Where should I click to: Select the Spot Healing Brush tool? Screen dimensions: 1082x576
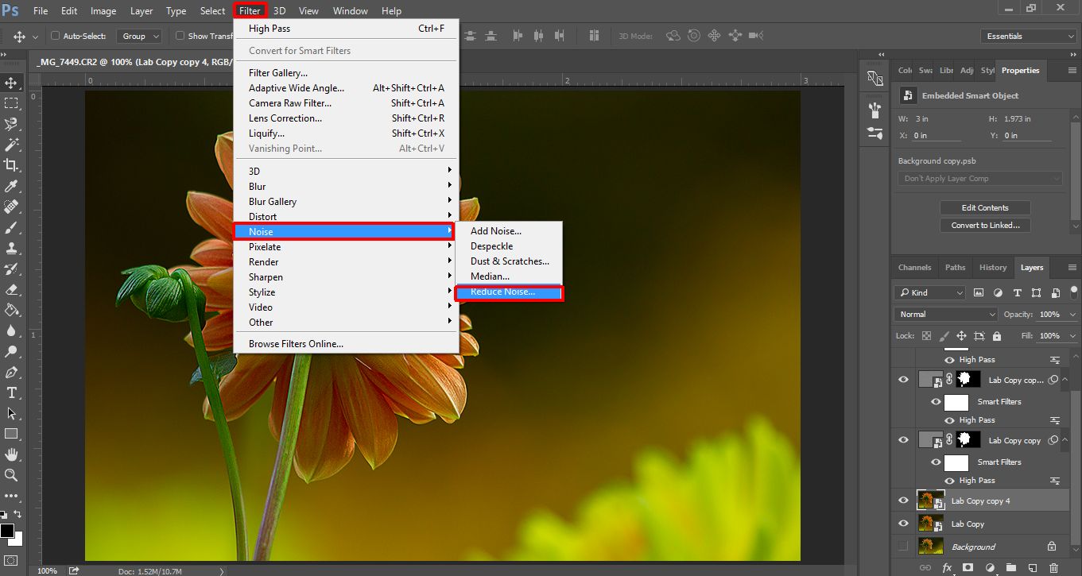[11, 207]
